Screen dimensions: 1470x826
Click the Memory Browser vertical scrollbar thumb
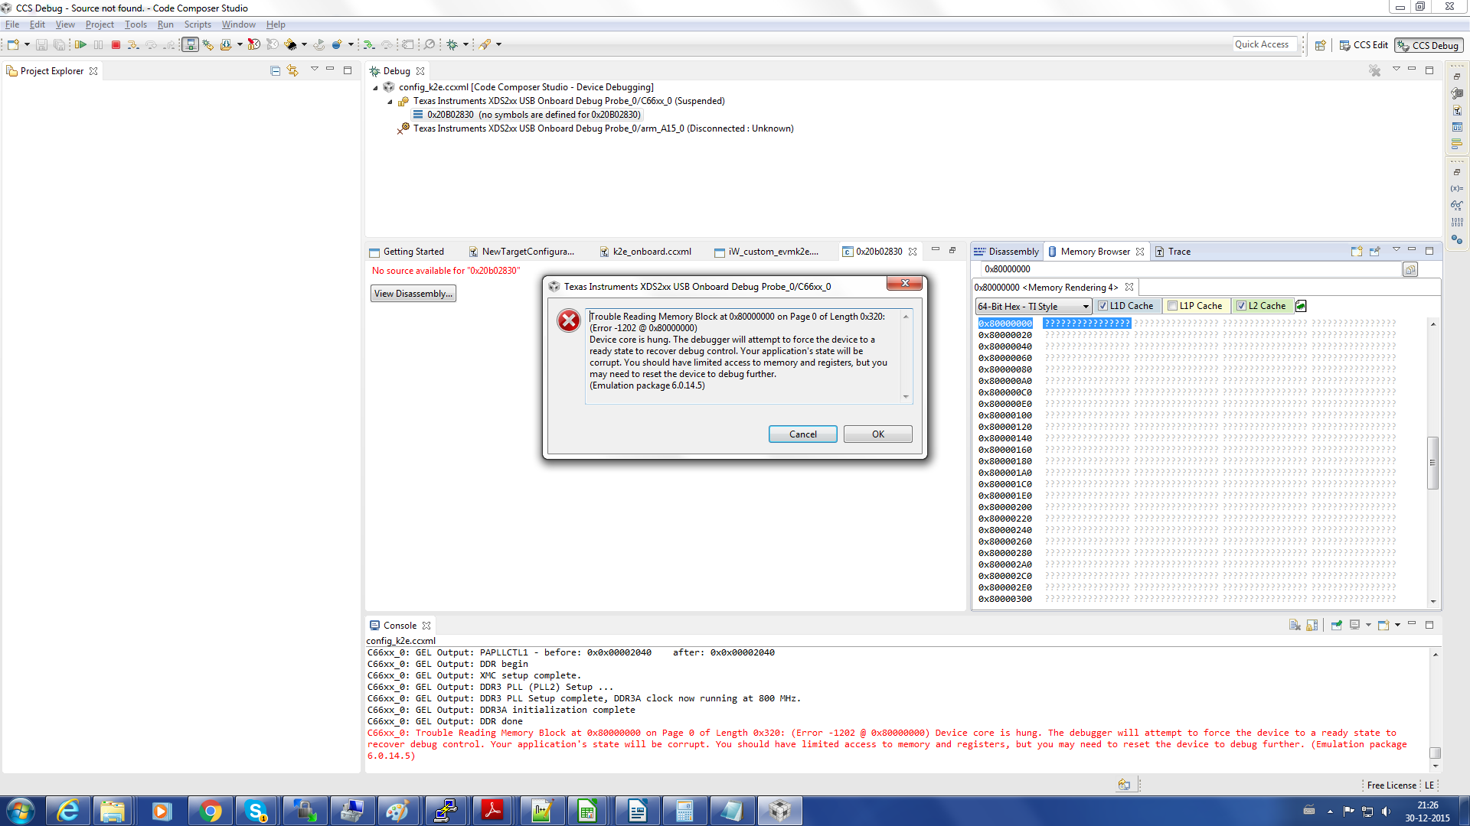tap(1433, 463)
